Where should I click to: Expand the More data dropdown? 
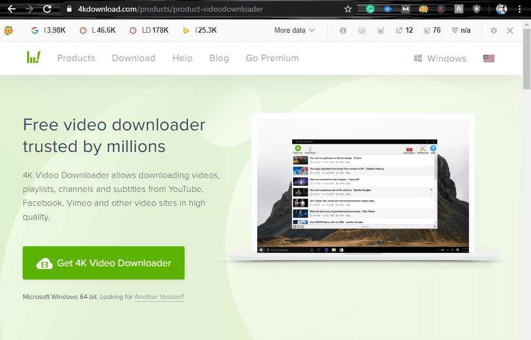(x=294, y=31)
